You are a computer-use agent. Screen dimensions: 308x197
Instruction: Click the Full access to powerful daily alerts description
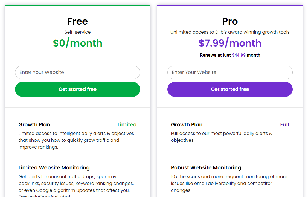pyautogui.click(x=222, y=137)
